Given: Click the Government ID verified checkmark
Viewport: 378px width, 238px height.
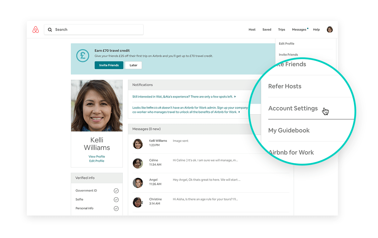Looking at the screenshot, I should tap(116, 191).
